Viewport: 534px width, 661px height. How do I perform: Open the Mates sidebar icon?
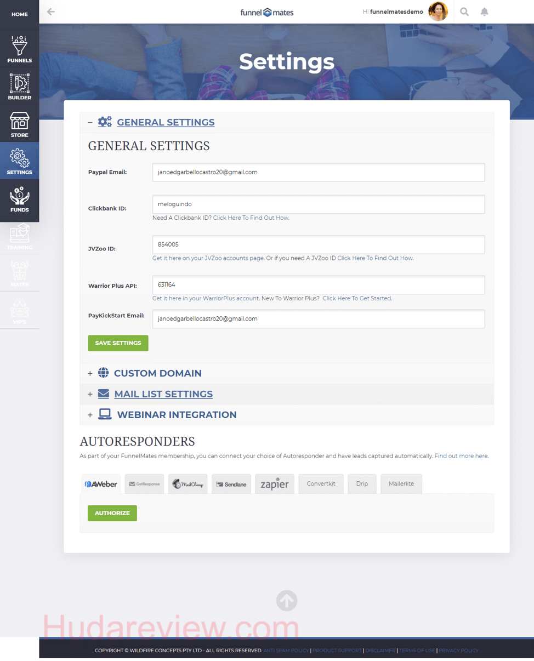[19, 273]
